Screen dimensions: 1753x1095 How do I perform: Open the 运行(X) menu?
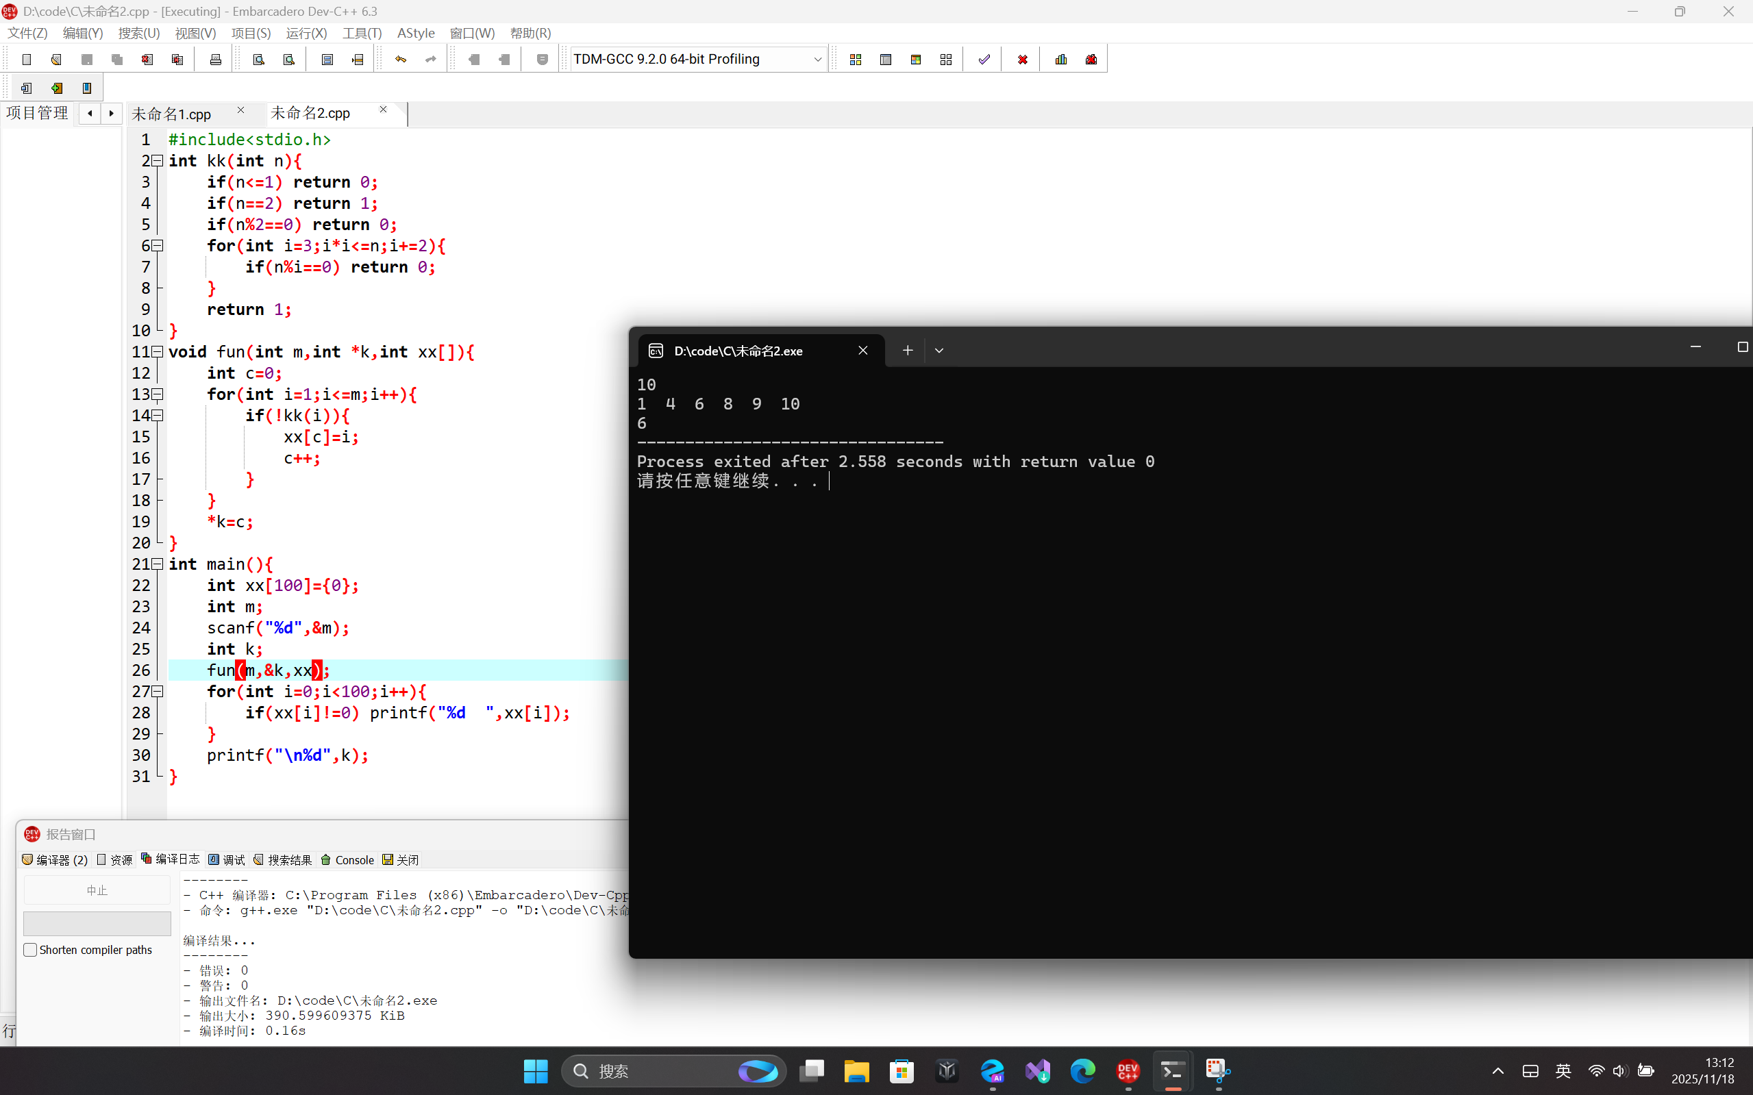[x=306, y=34]
